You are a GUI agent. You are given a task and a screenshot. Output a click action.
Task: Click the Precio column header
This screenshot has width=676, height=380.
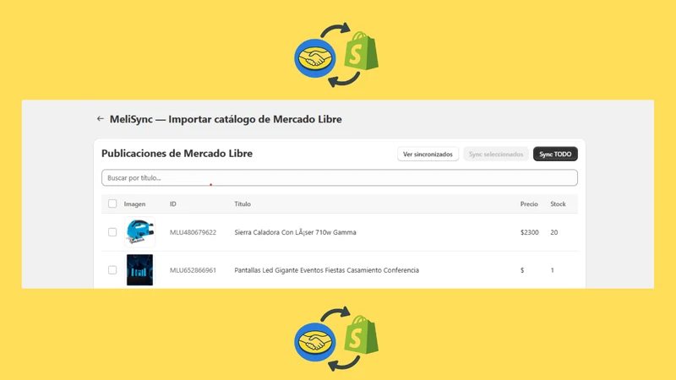click(x=529, y=204)
